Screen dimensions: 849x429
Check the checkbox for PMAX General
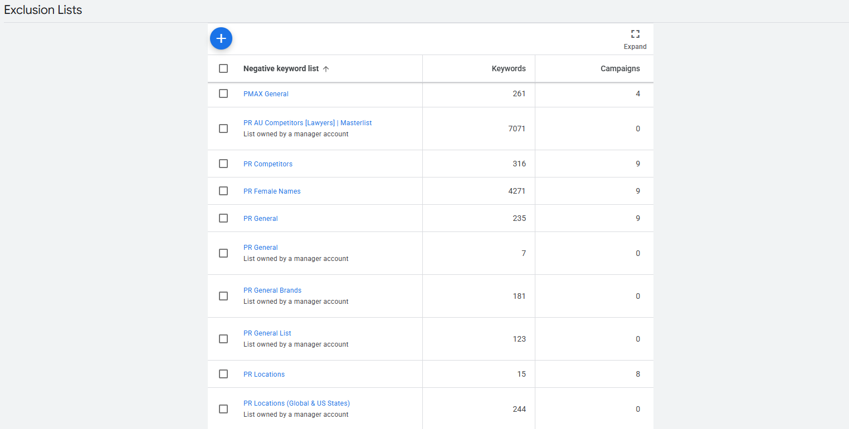pyautogui.click(x=223, y=93)
